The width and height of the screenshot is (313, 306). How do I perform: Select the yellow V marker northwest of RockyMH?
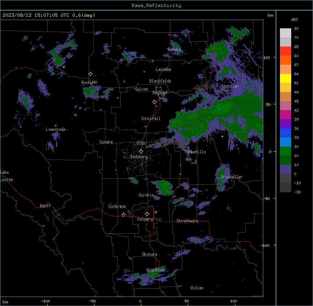click(x=64, y=67)
